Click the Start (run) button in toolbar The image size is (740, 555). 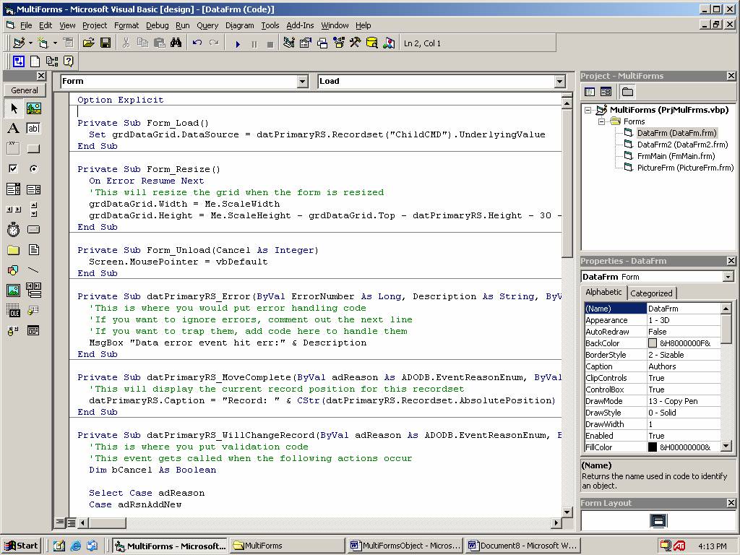point(238,43)
